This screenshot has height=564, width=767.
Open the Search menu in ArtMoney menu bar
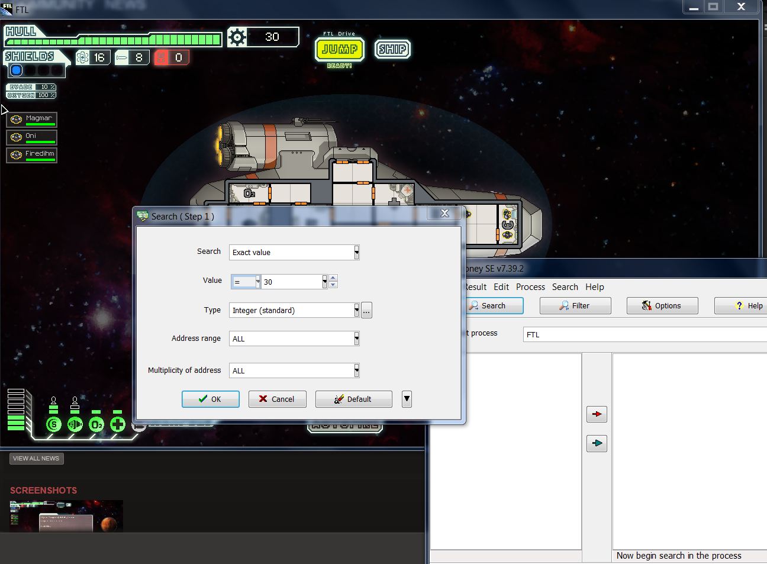coord(565,287)
